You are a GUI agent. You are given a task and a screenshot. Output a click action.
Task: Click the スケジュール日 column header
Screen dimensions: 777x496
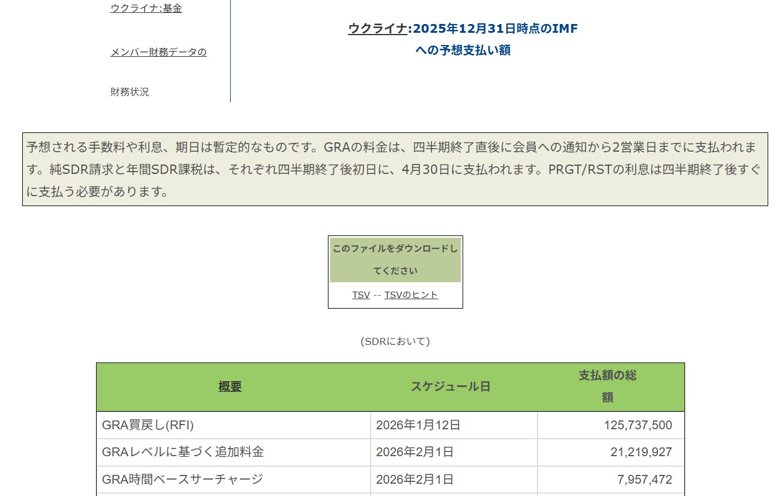click(450, 386)
